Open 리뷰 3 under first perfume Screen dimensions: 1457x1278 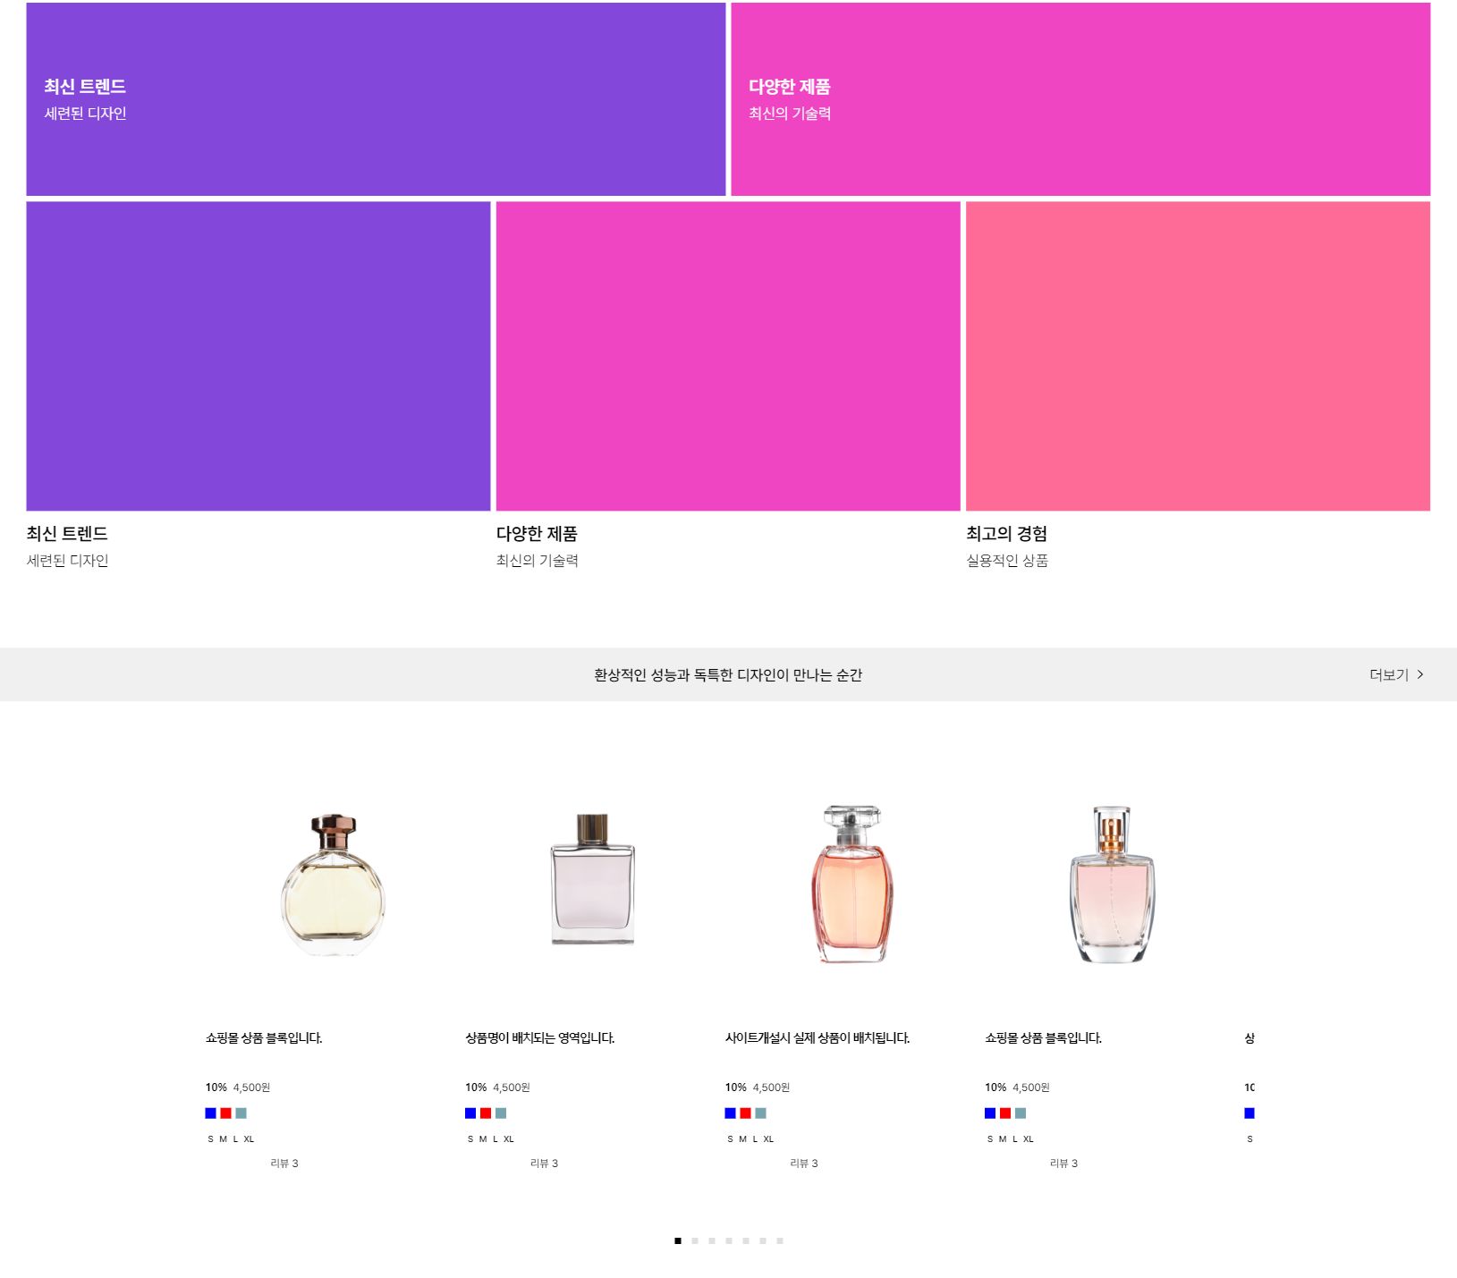(x=284, y=1164)
